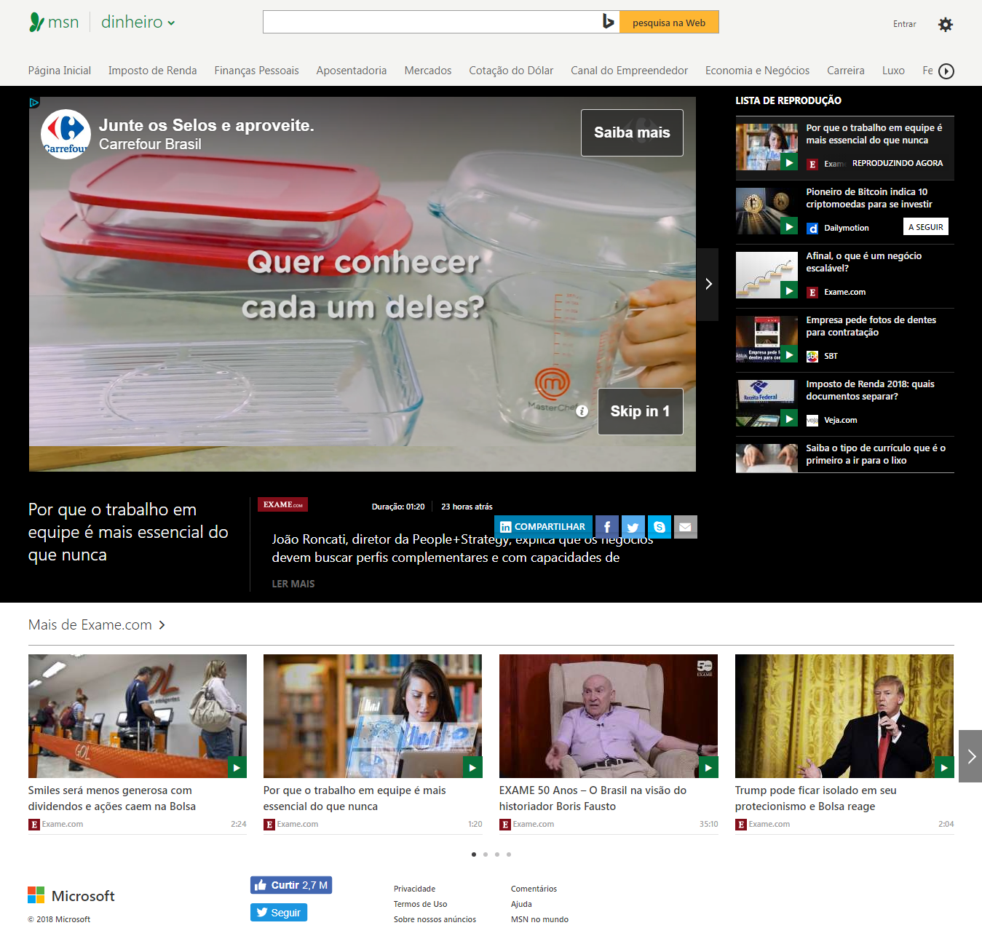This screenshot has height=936, width=982.
Task: Click the A SEGUIR label
Action: click(926, 227)
